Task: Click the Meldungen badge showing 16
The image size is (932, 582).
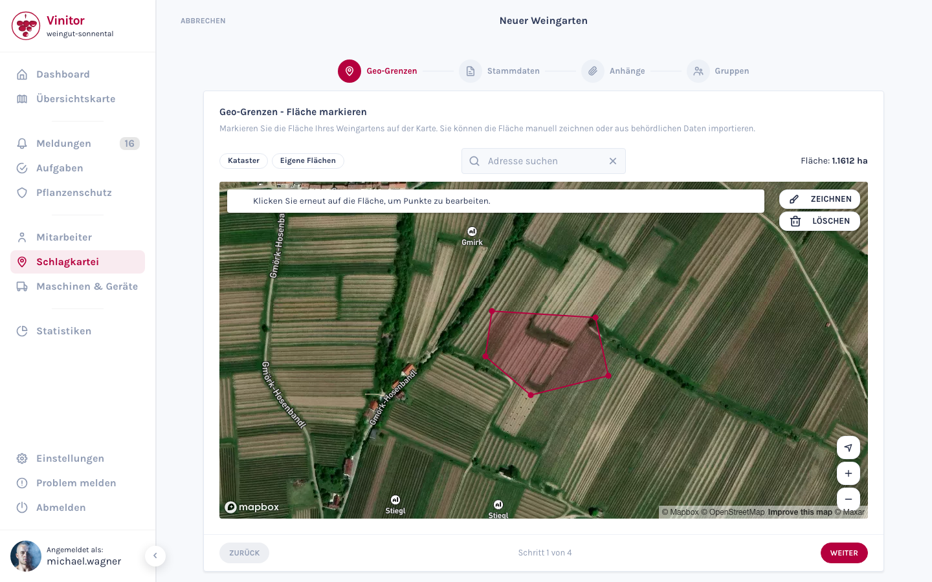Action: click(x=129, y=144)
